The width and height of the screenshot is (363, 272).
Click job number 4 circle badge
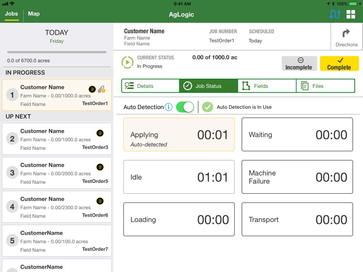(12, 207)
